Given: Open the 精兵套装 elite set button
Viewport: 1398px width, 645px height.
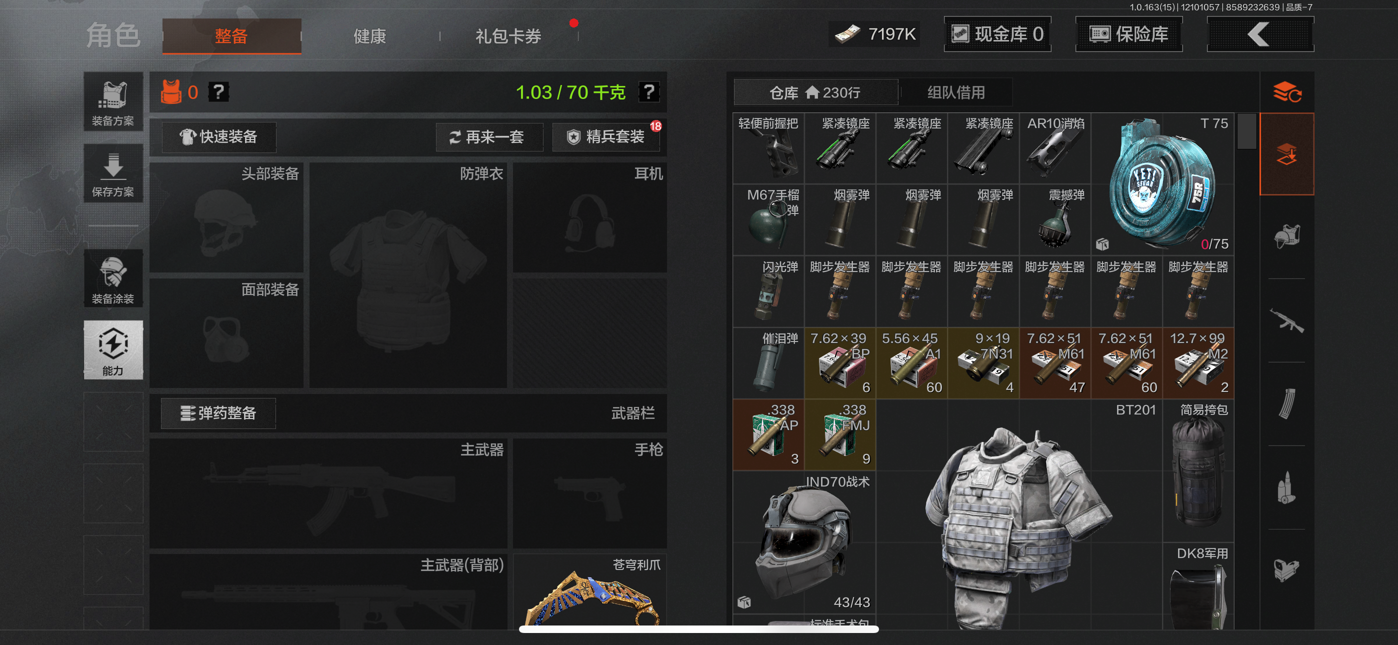Looking at the screenshot, I should point(605,137).
